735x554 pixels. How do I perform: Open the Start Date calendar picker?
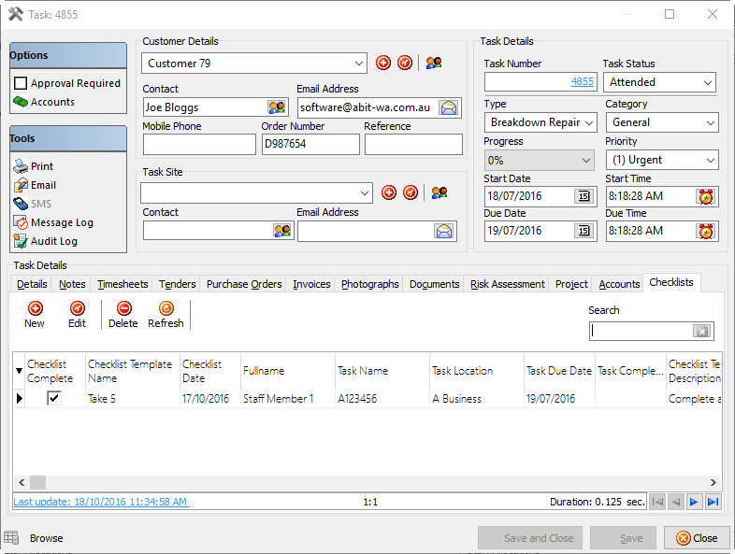(x=584, y=196)
